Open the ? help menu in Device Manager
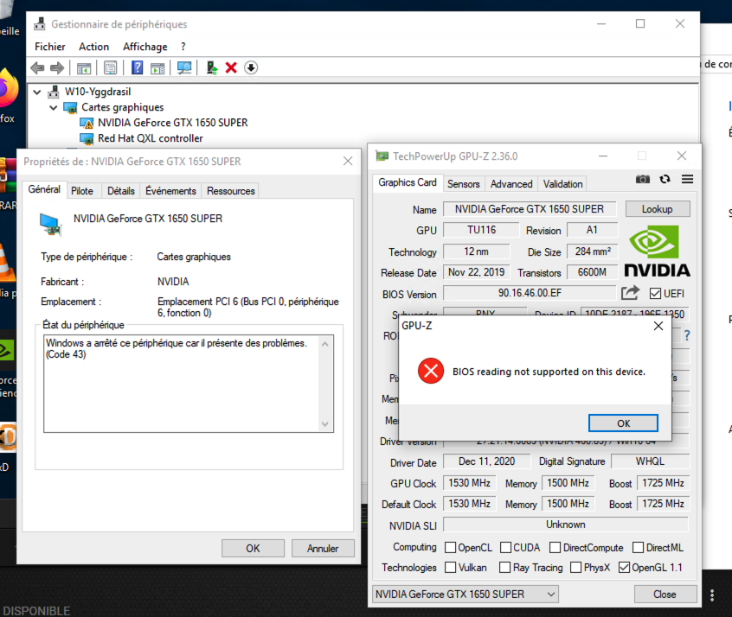Screen dimensions: 732x617 coord(183,47)
